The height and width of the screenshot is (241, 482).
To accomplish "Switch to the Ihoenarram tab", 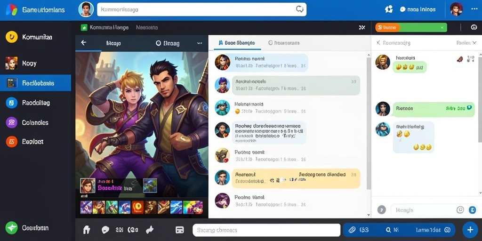I will pyautogui.click(x=284, y=43).
